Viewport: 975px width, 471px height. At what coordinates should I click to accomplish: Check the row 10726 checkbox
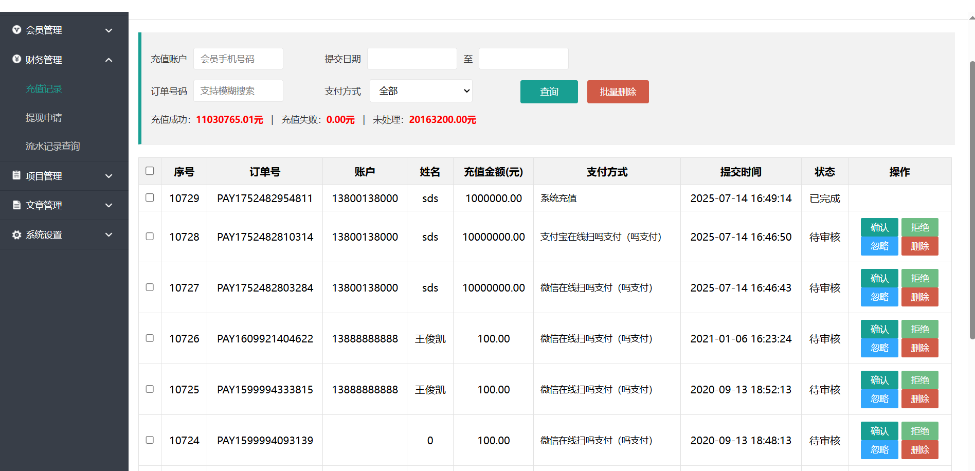click(150, 338)
